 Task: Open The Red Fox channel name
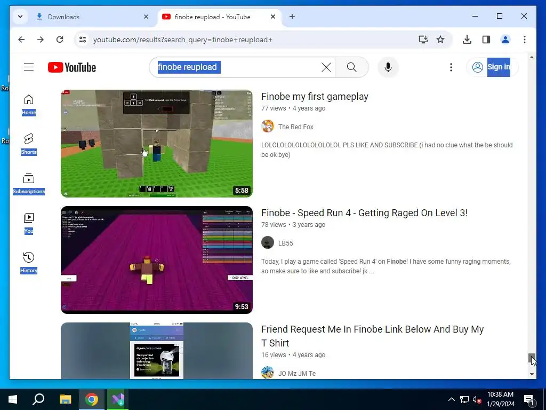tap(295, 127)
